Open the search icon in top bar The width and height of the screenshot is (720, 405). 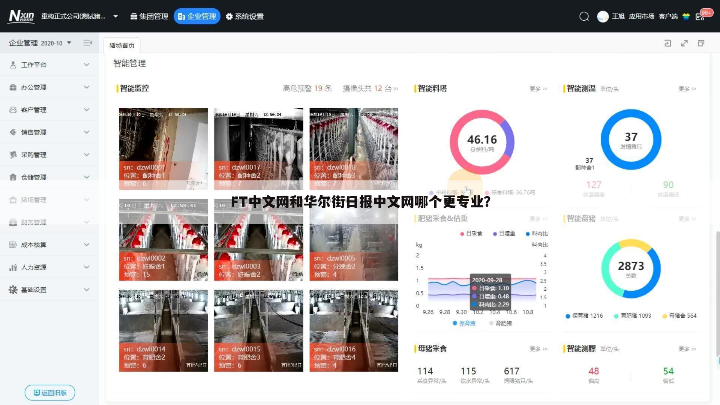coord(584,16)
